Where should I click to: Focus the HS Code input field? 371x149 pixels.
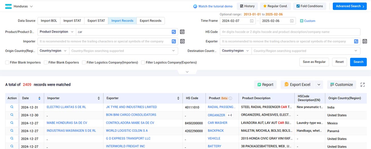pos(290,32)
